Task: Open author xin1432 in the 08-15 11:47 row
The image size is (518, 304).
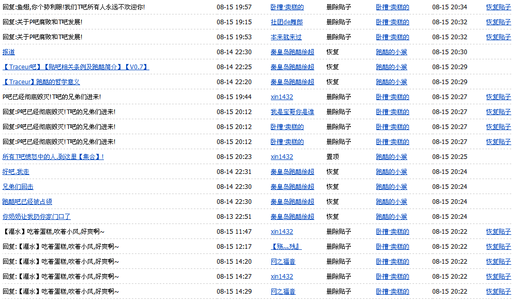Action: (282, 232)
